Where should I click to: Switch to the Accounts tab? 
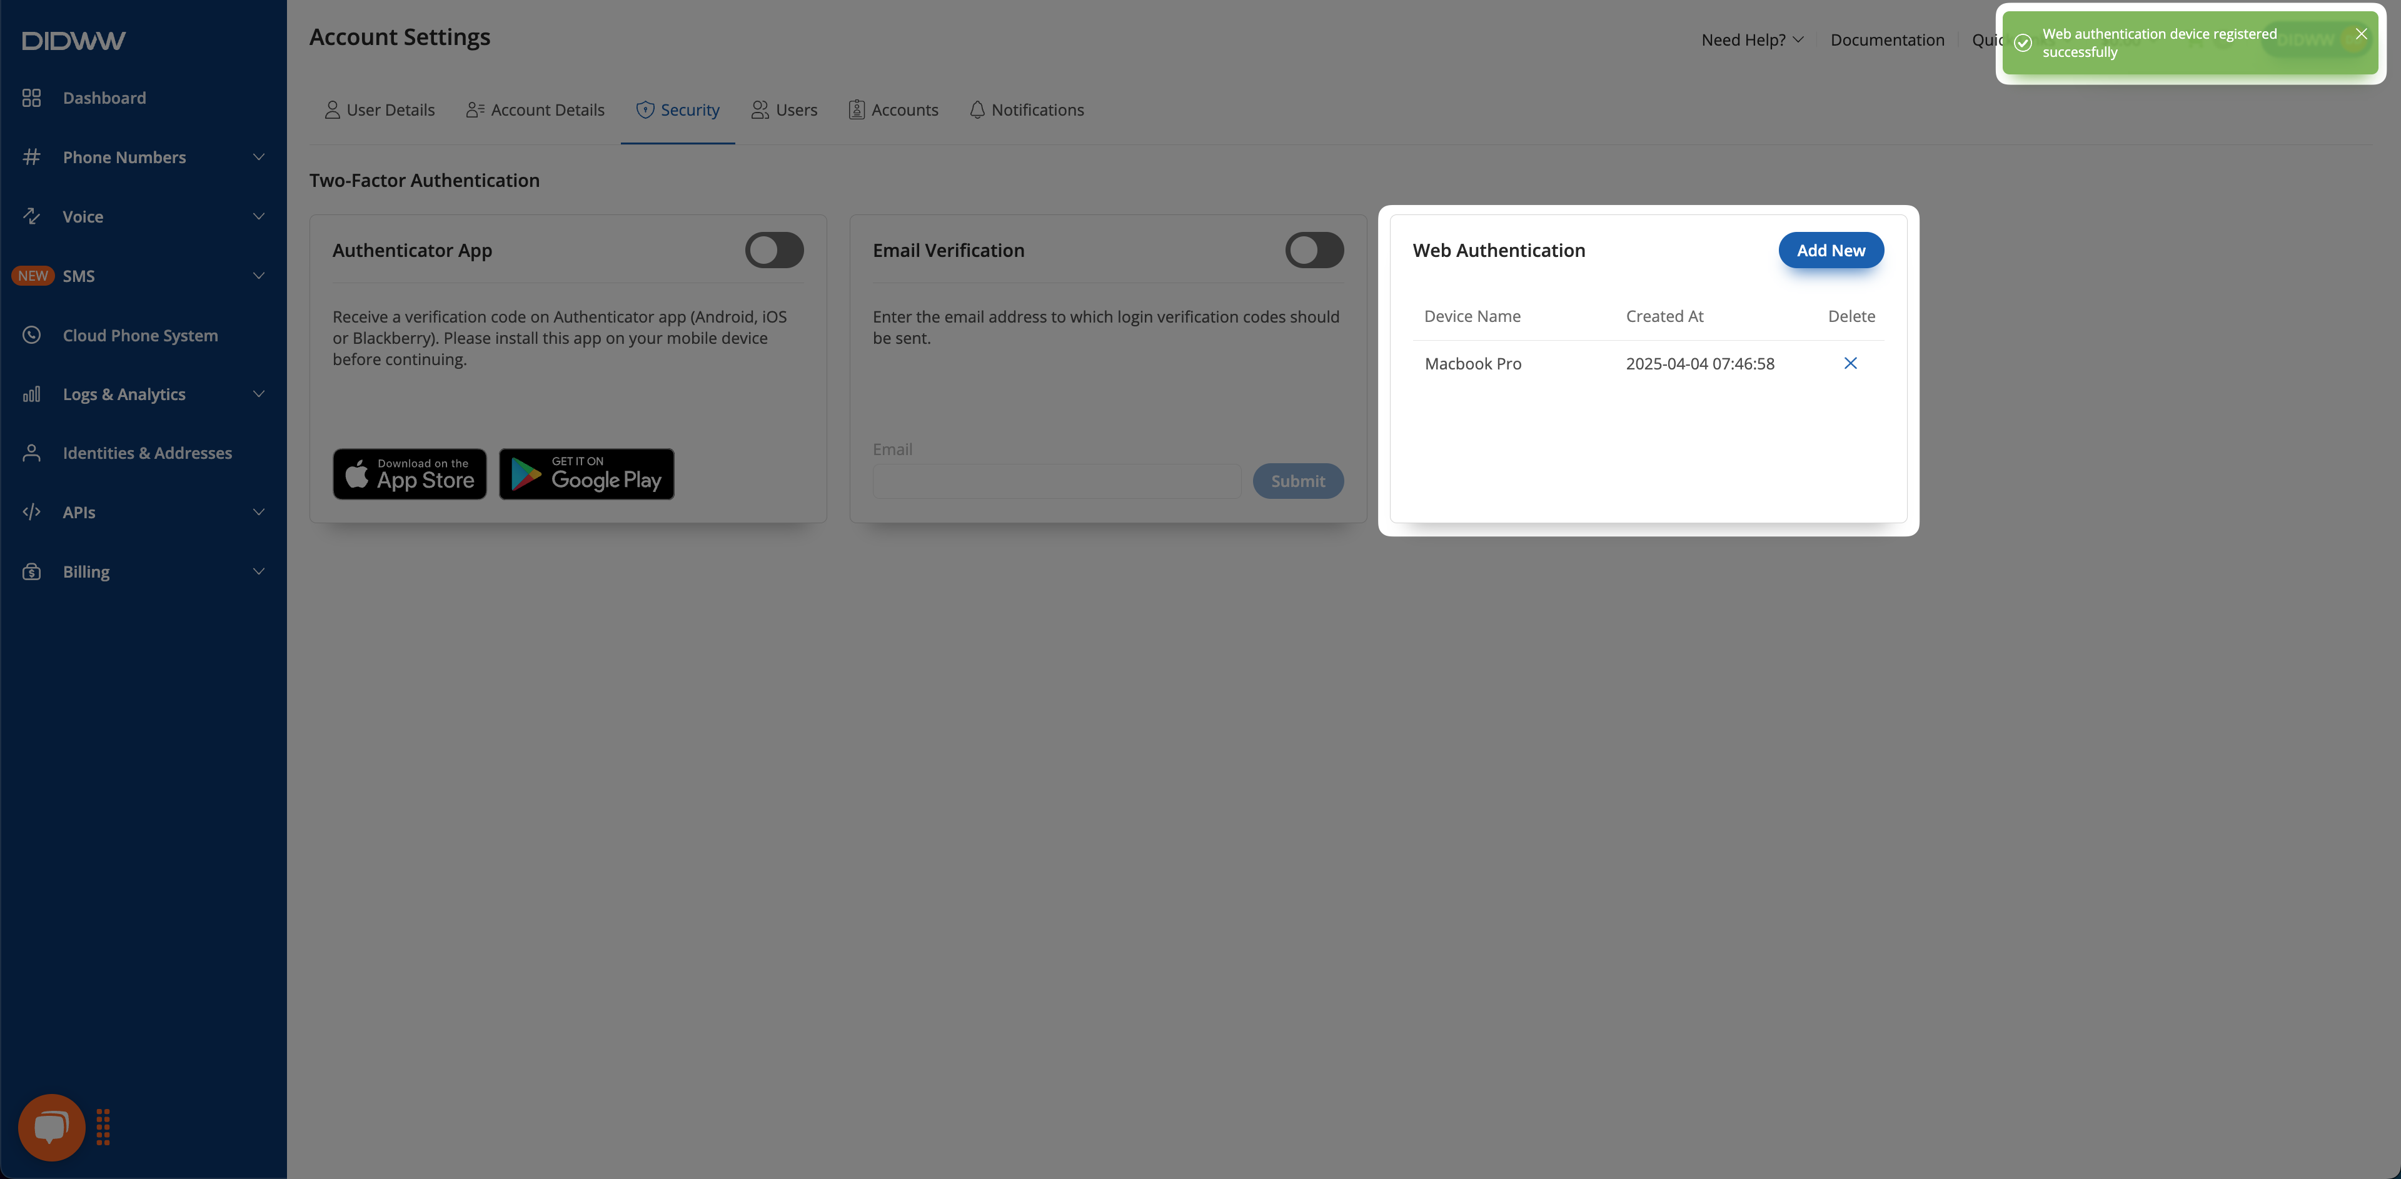(x=893, y=110)
